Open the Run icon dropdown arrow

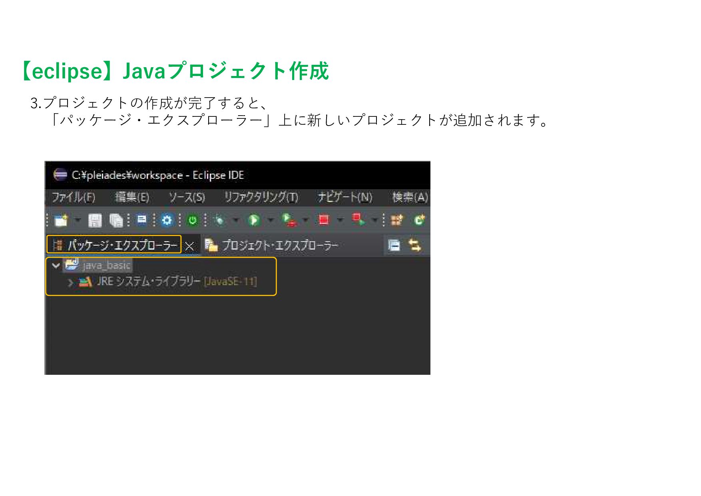click(271, 220)
